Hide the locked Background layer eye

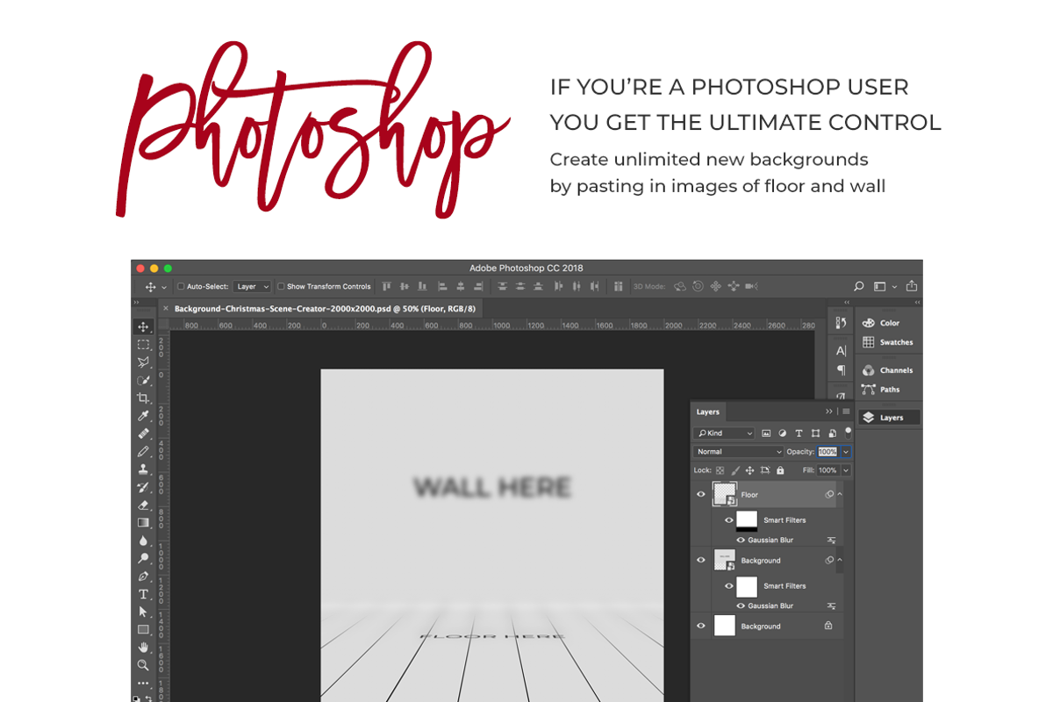tap(700, 626)
